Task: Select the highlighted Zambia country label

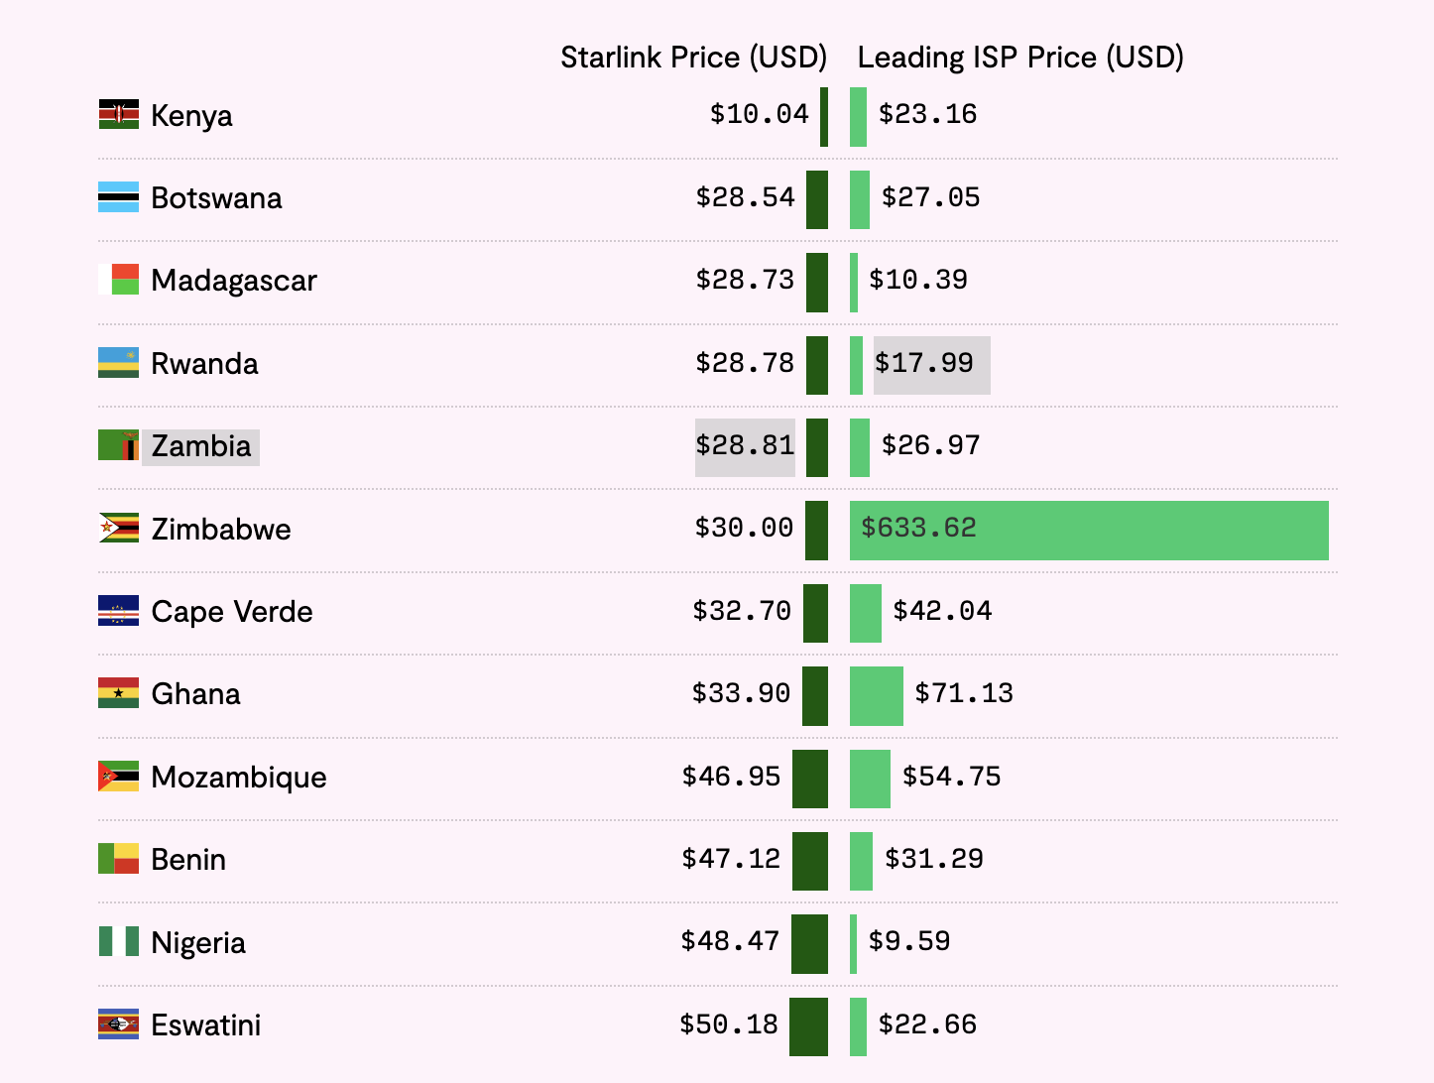Action: tap(201, 446)
